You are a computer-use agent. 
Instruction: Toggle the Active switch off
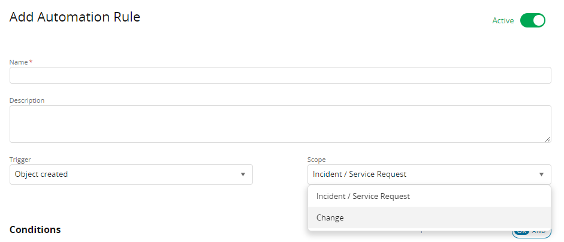[x=532, y=20]
